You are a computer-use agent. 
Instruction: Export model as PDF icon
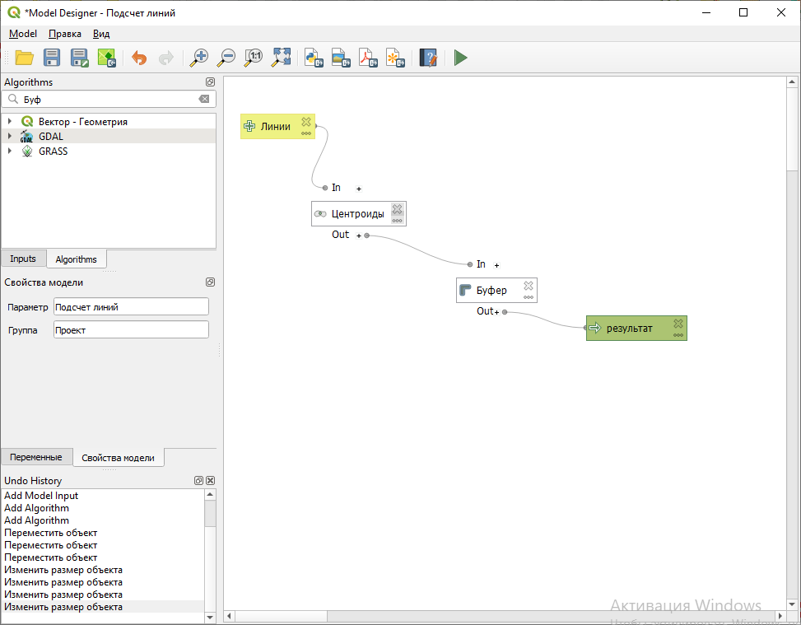(368, 58)
